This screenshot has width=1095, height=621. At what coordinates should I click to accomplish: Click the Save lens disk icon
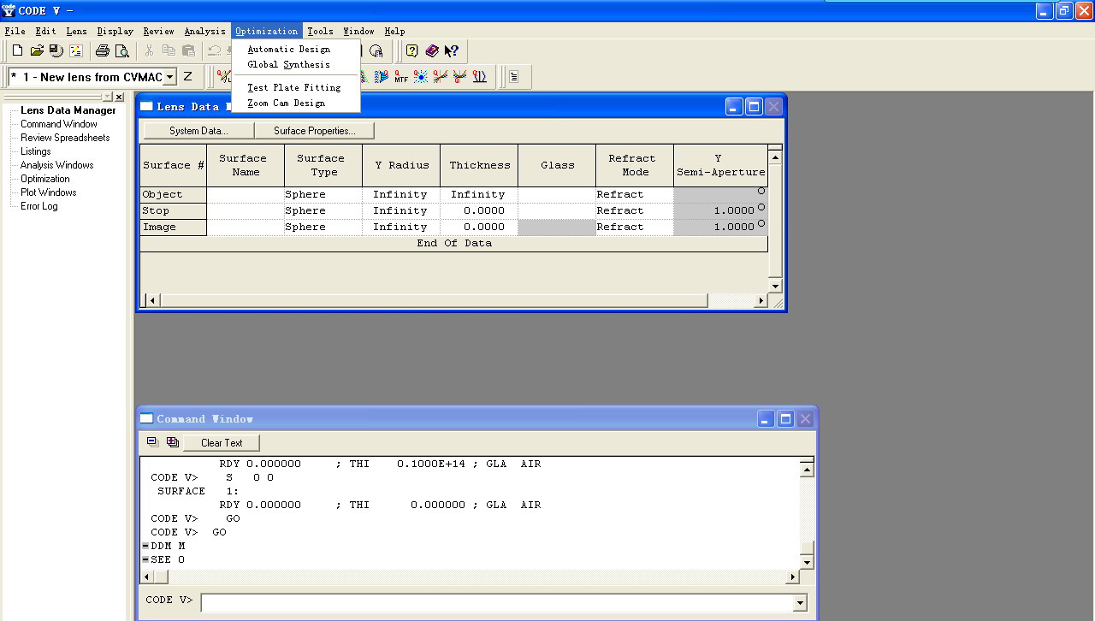(56, 51)
